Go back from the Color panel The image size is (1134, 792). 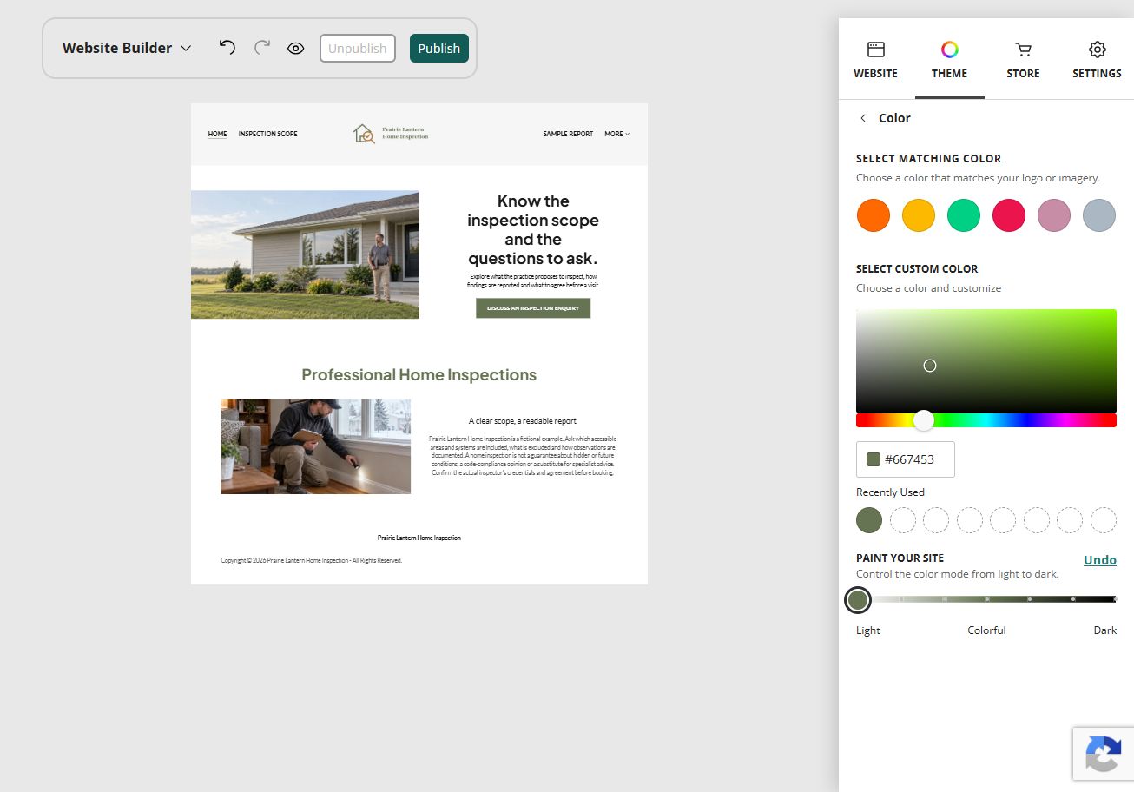863,118
